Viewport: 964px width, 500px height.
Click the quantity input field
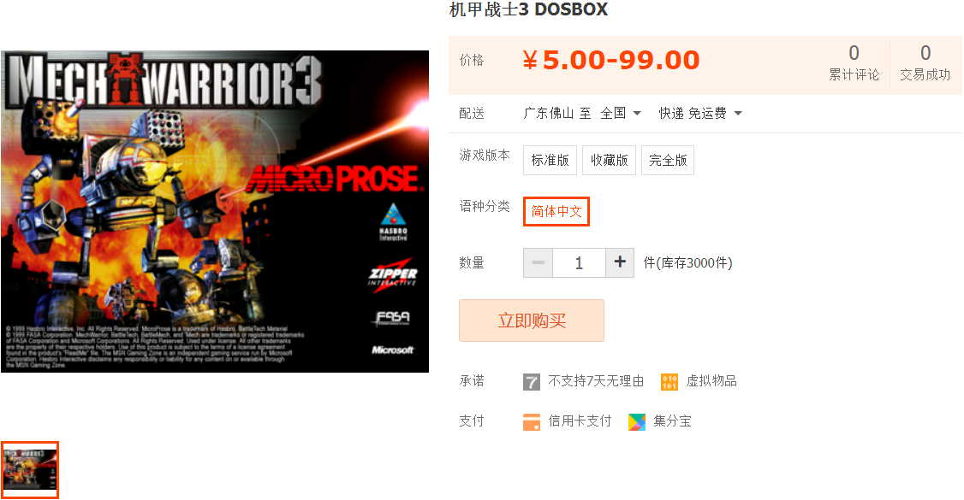pyautogui.click(x=579, y=262)
